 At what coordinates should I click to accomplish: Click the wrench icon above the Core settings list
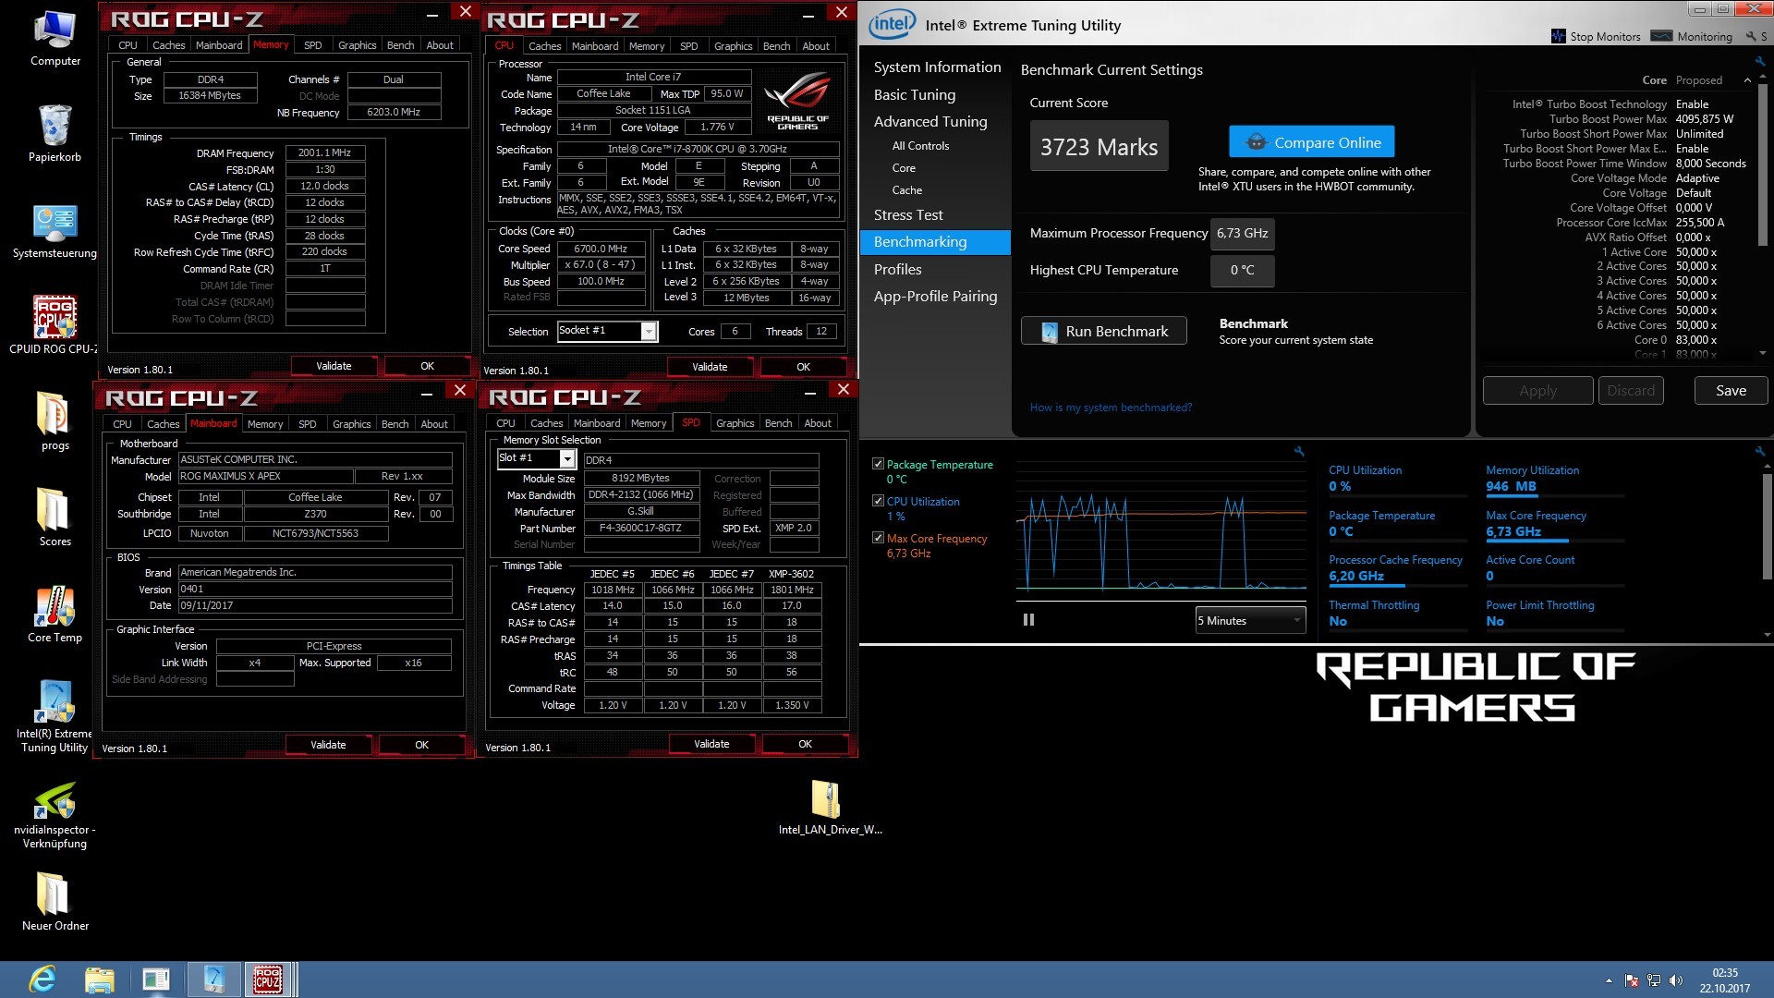(x=1760, y=61)
